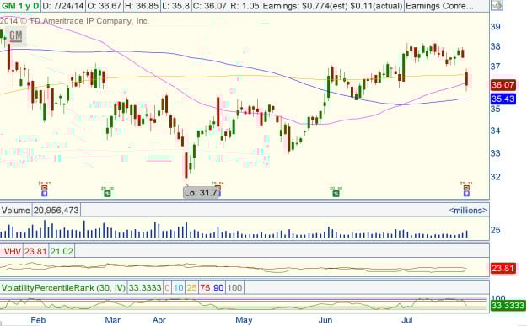Click the VolatilityPercentileRank (30, IV) label

(63, 288)
